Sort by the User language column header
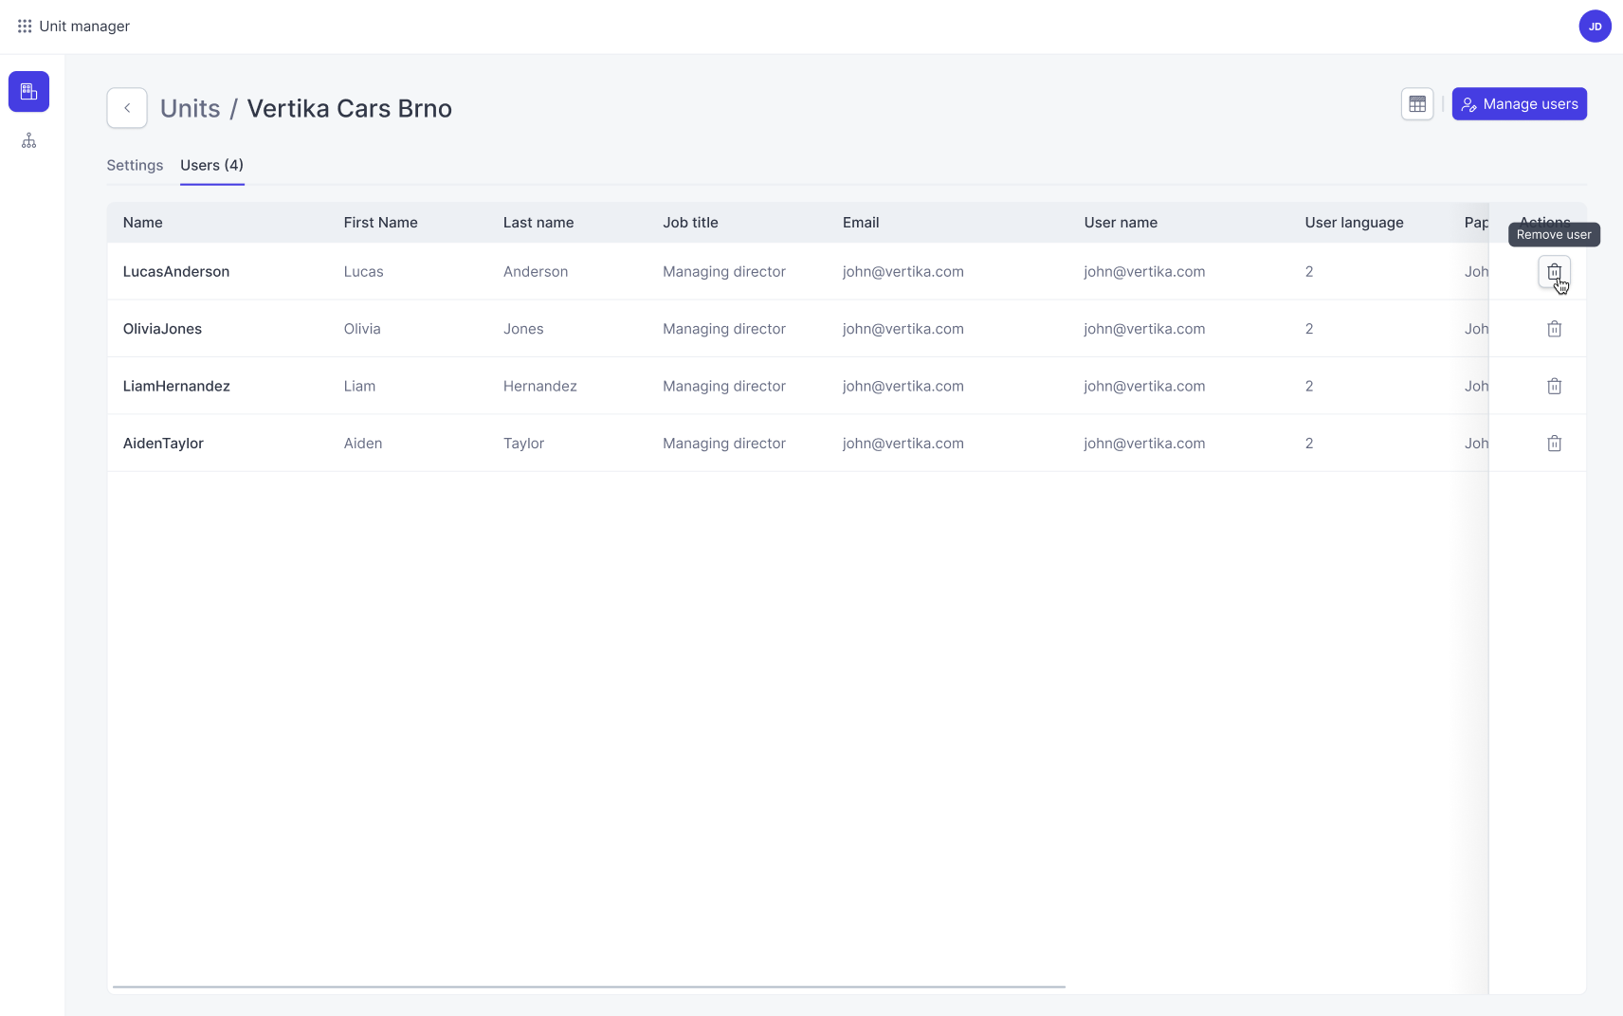 tap(1354, 223)
